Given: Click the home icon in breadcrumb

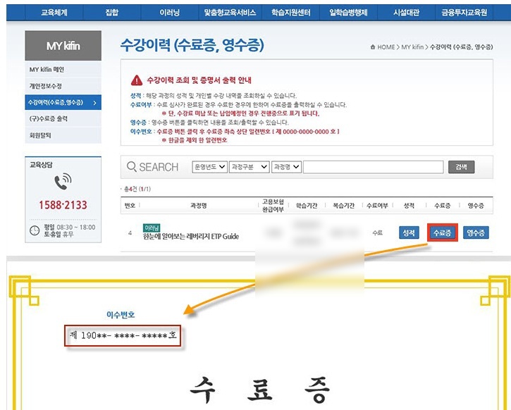Looking at the screenshot, I should pos(372,47).
